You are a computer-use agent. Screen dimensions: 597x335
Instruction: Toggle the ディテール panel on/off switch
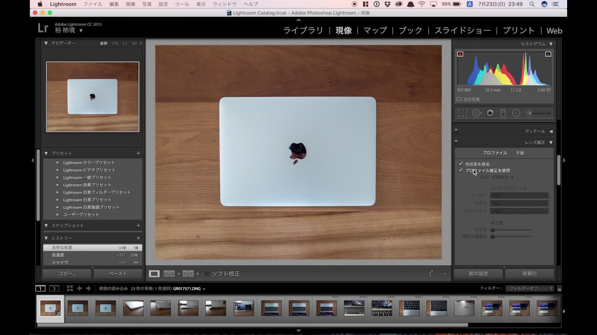click(456, 131)
